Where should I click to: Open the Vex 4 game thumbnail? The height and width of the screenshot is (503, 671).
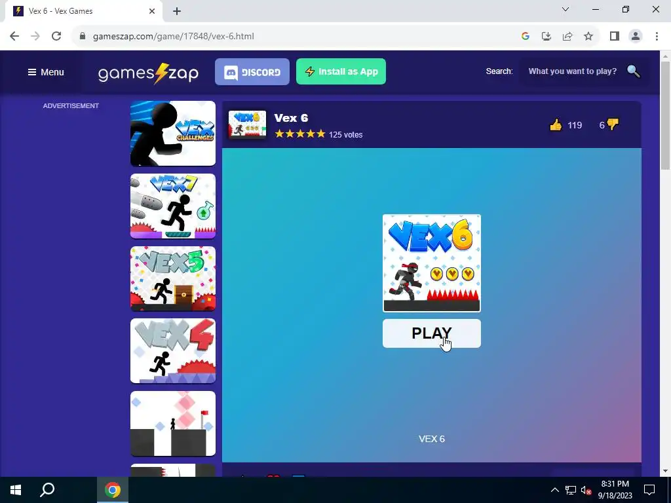click(x=173, y=351)
